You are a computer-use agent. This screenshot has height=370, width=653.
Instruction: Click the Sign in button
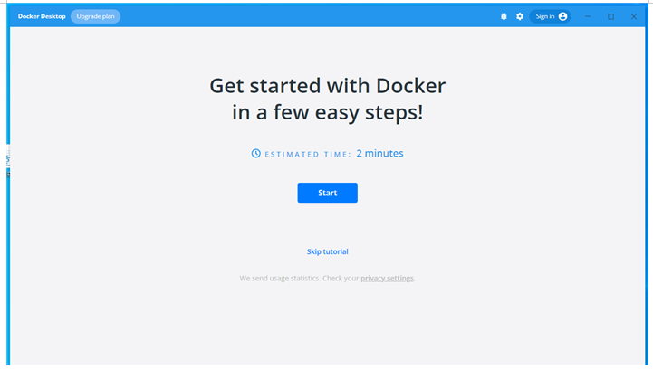pyautogui.click(x=550, y=16)
